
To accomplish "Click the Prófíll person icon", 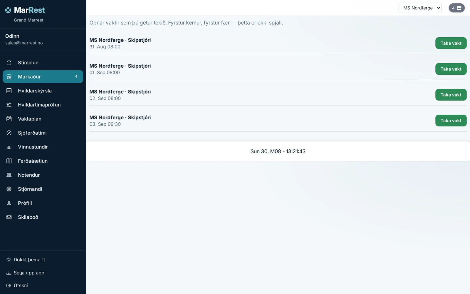I will (x=9, y=203).
